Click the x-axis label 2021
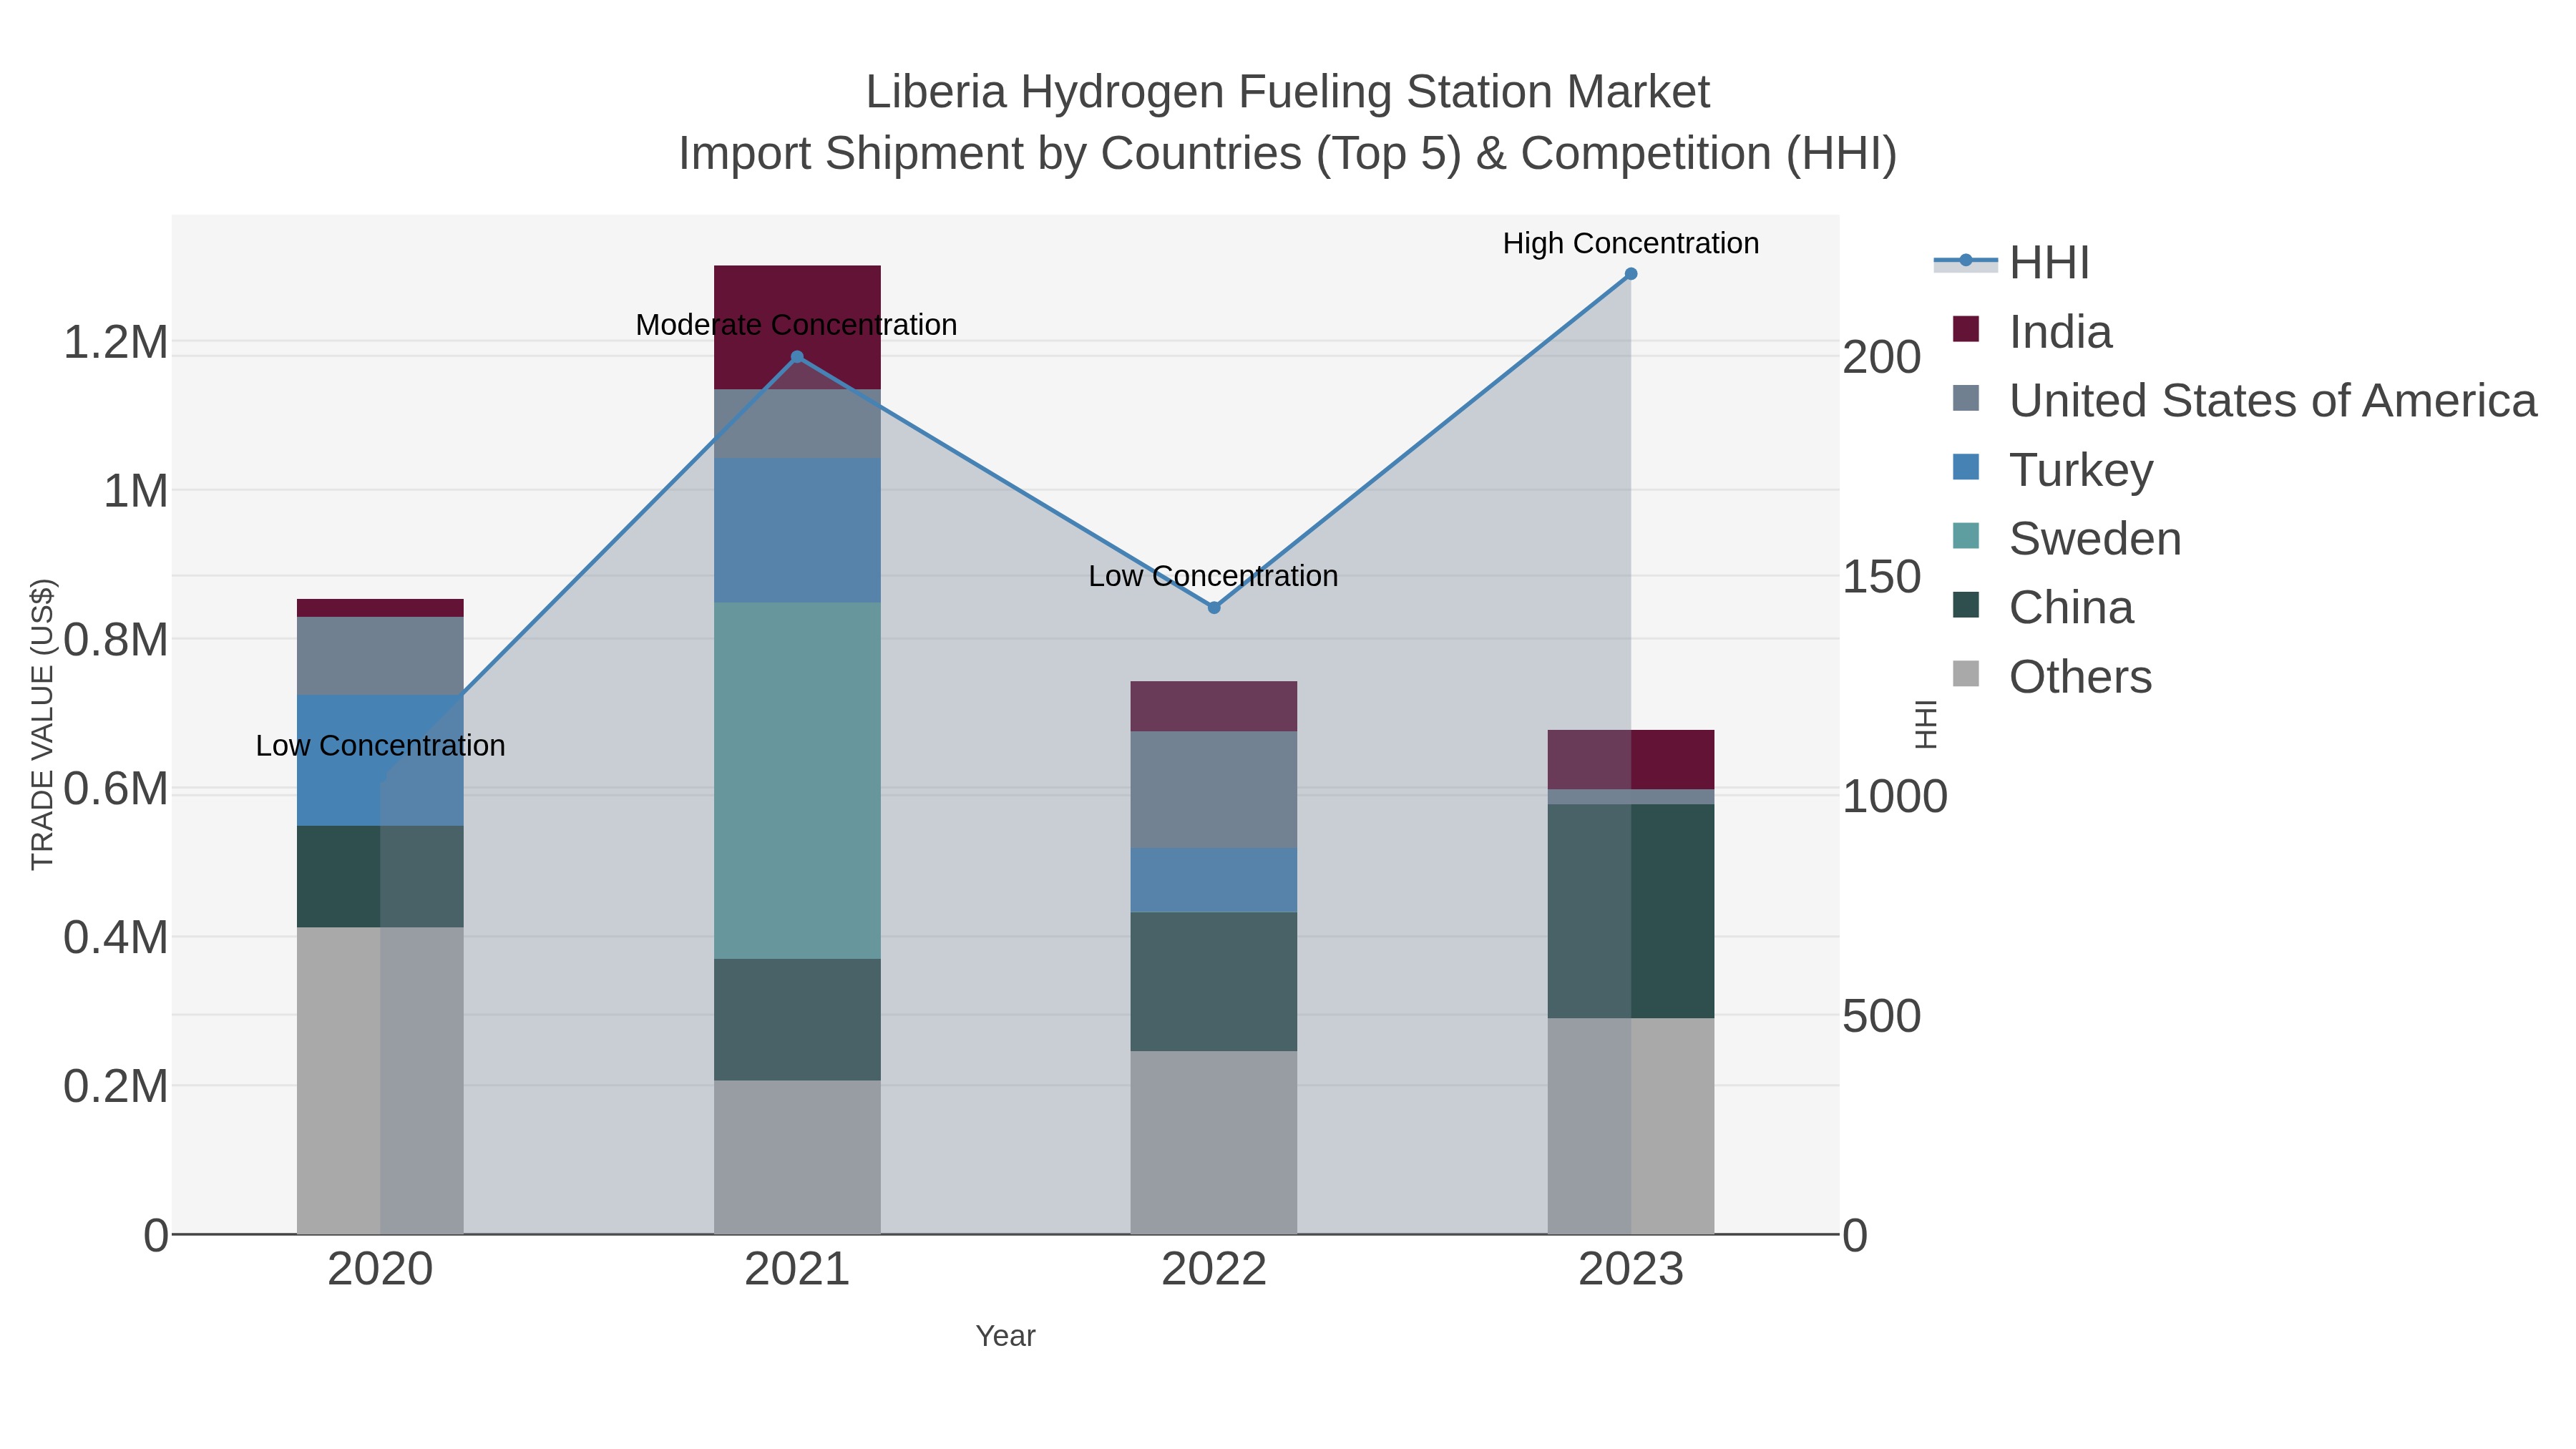2576x1449 pixels. pos(797,1270)
